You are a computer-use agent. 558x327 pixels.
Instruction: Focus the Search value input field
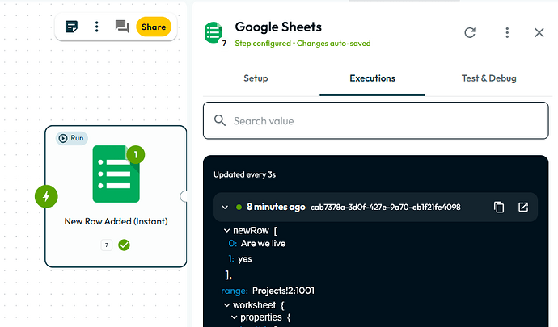click(x=376, y=121)
